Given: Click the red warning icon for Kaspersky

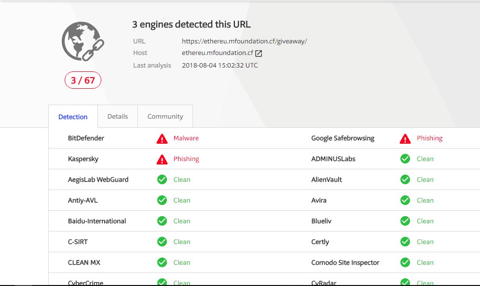Looking at the screenshot, I should (162, 160).
